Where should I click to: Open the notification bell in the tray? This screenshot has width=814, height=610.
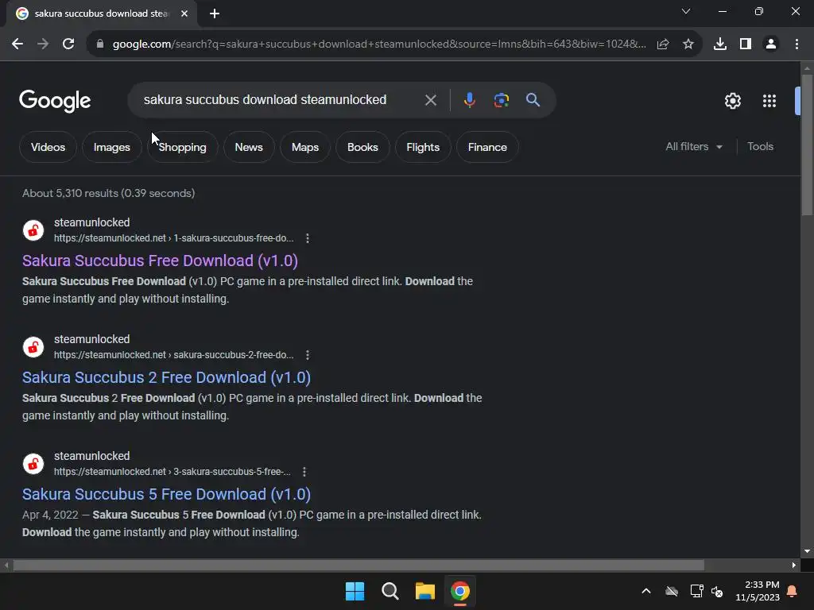point(793,591)
